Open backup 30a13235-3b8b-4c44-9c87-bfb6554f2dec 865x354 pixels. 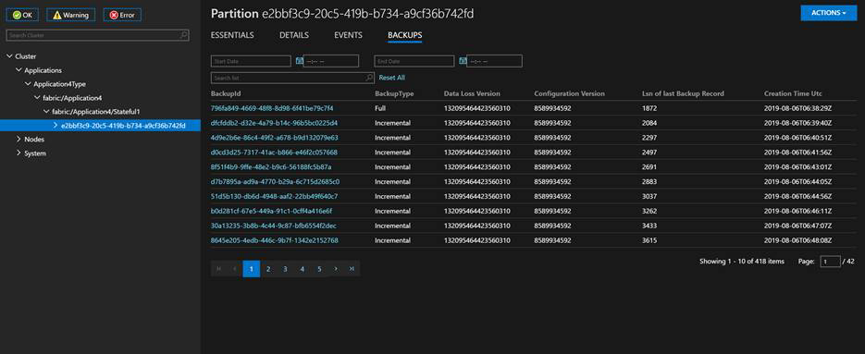(274, 226)
